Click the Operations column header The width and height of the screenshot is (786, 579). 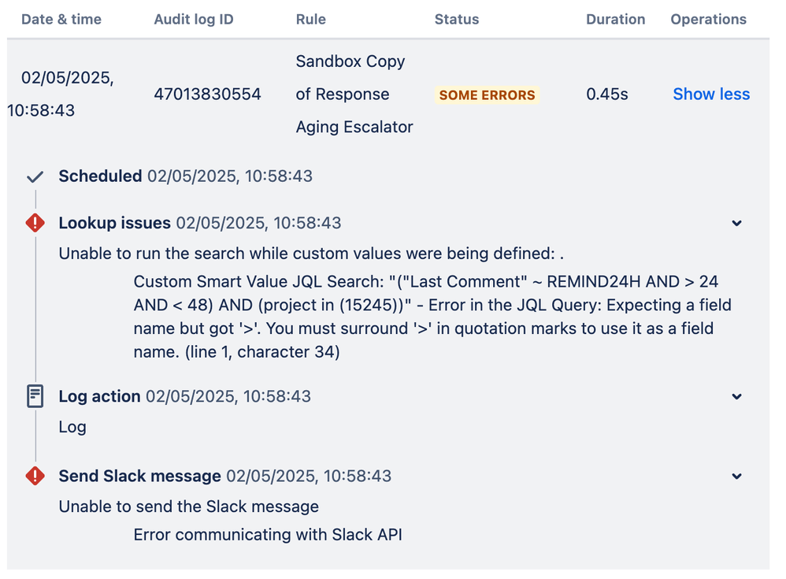pos(708,20)
